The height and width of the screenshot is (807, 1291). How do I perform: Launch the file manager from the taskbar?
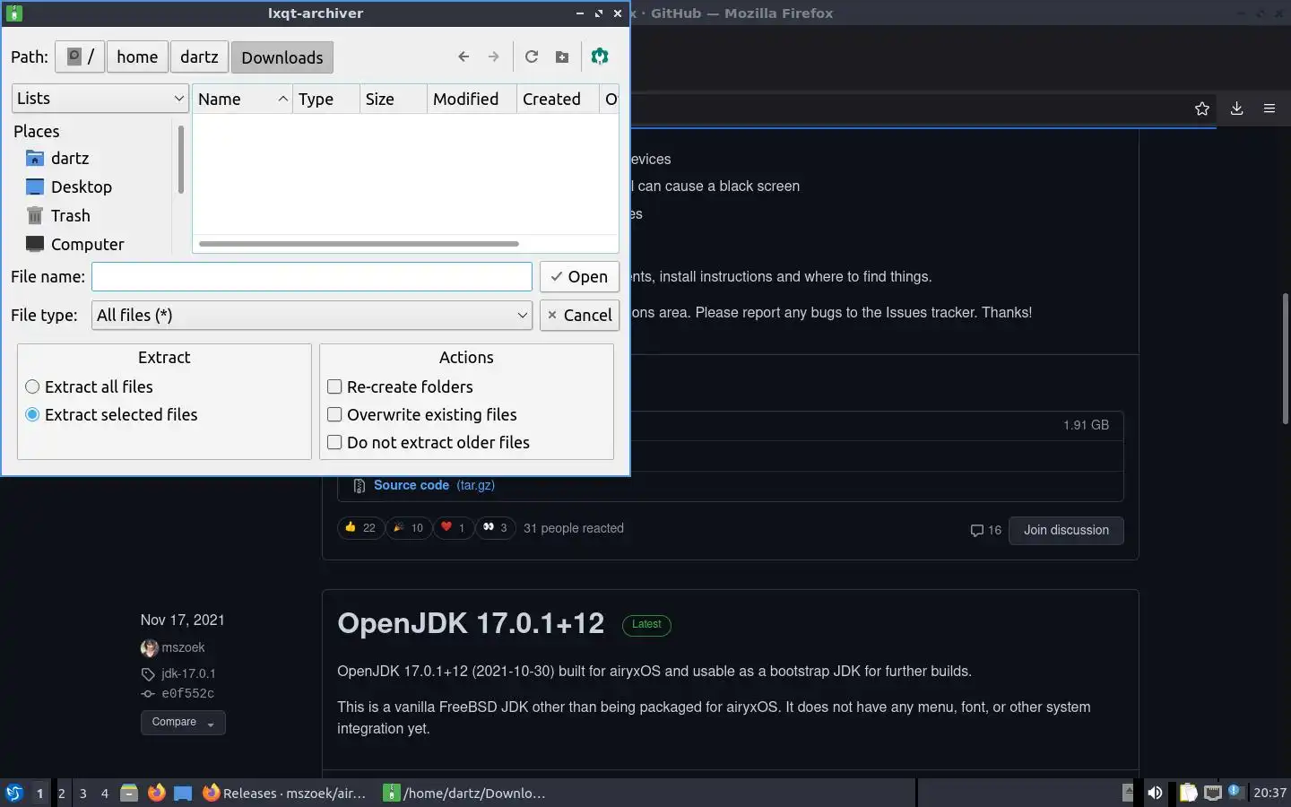pos(129,793)
